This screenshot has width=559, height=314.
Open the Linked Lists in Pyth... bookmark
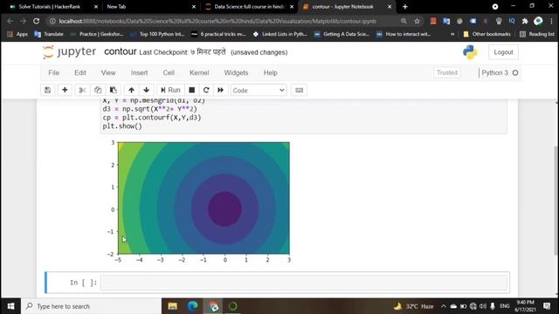point(280,34)
